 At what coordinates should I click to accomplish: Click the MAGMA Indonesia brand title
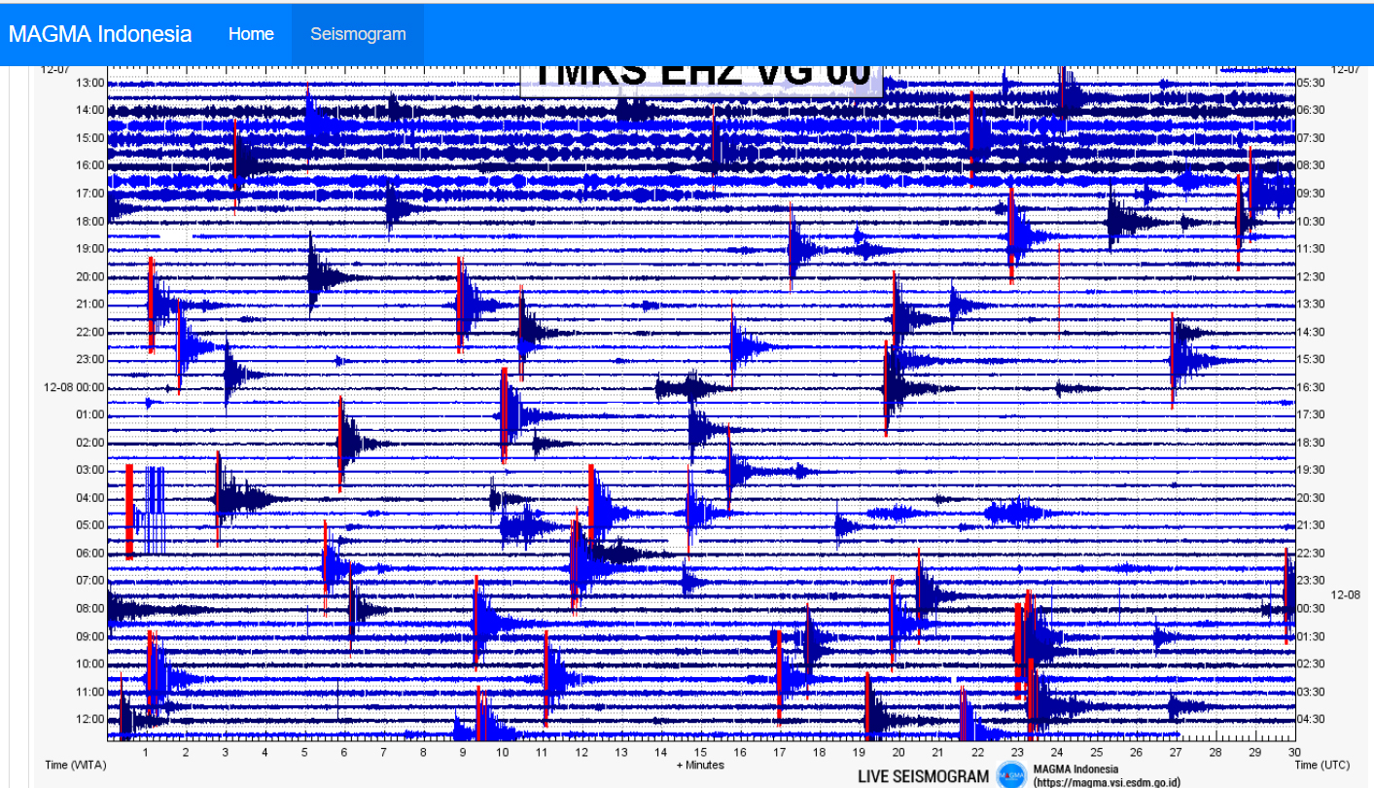(100, 34)
